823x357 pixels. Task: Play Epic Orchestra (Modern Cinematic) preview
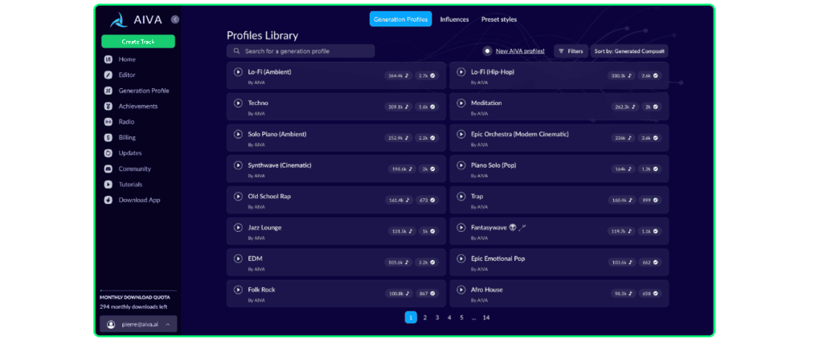pyautogui.click(x=461, y=134)
